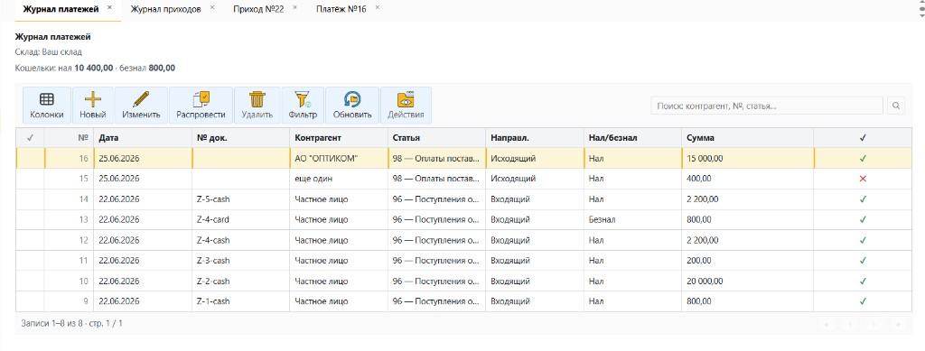This screenshot has height=351, width=925.
Task: Close the Журнал приходов tab
Action: pos(212,7)
